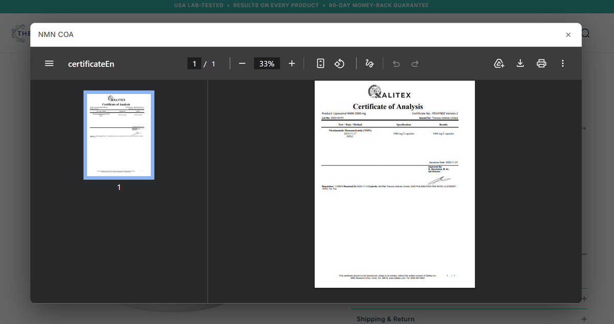Toggle the PDF sidebar menu icon
Screen dimensions: 614x324
click(x=49, y=64)
